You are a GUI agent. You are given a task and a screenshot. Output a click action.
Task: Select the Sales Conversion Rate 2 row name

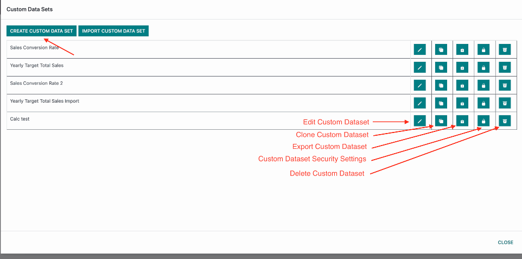(x=36, y=83)
